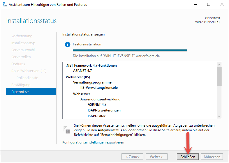Select the .NET Framework 4.7-Funktionen entry
The image size is (229, 163).
tap(91, 65)
